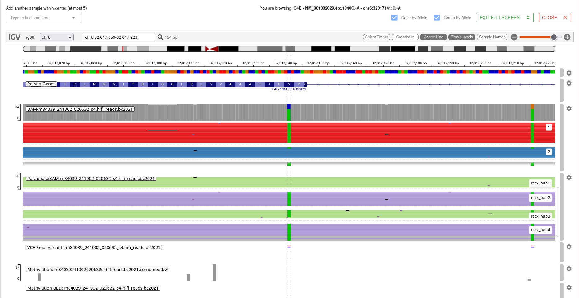The height and width of the screenshot is (298, 579).
Task: Click the BAM coverage variant bar at center
Action: (289, 112)
